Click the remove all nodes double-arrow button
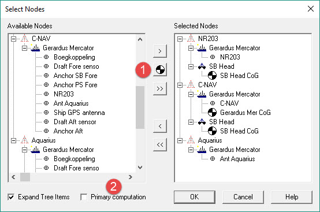 click(x=160, y=144)
